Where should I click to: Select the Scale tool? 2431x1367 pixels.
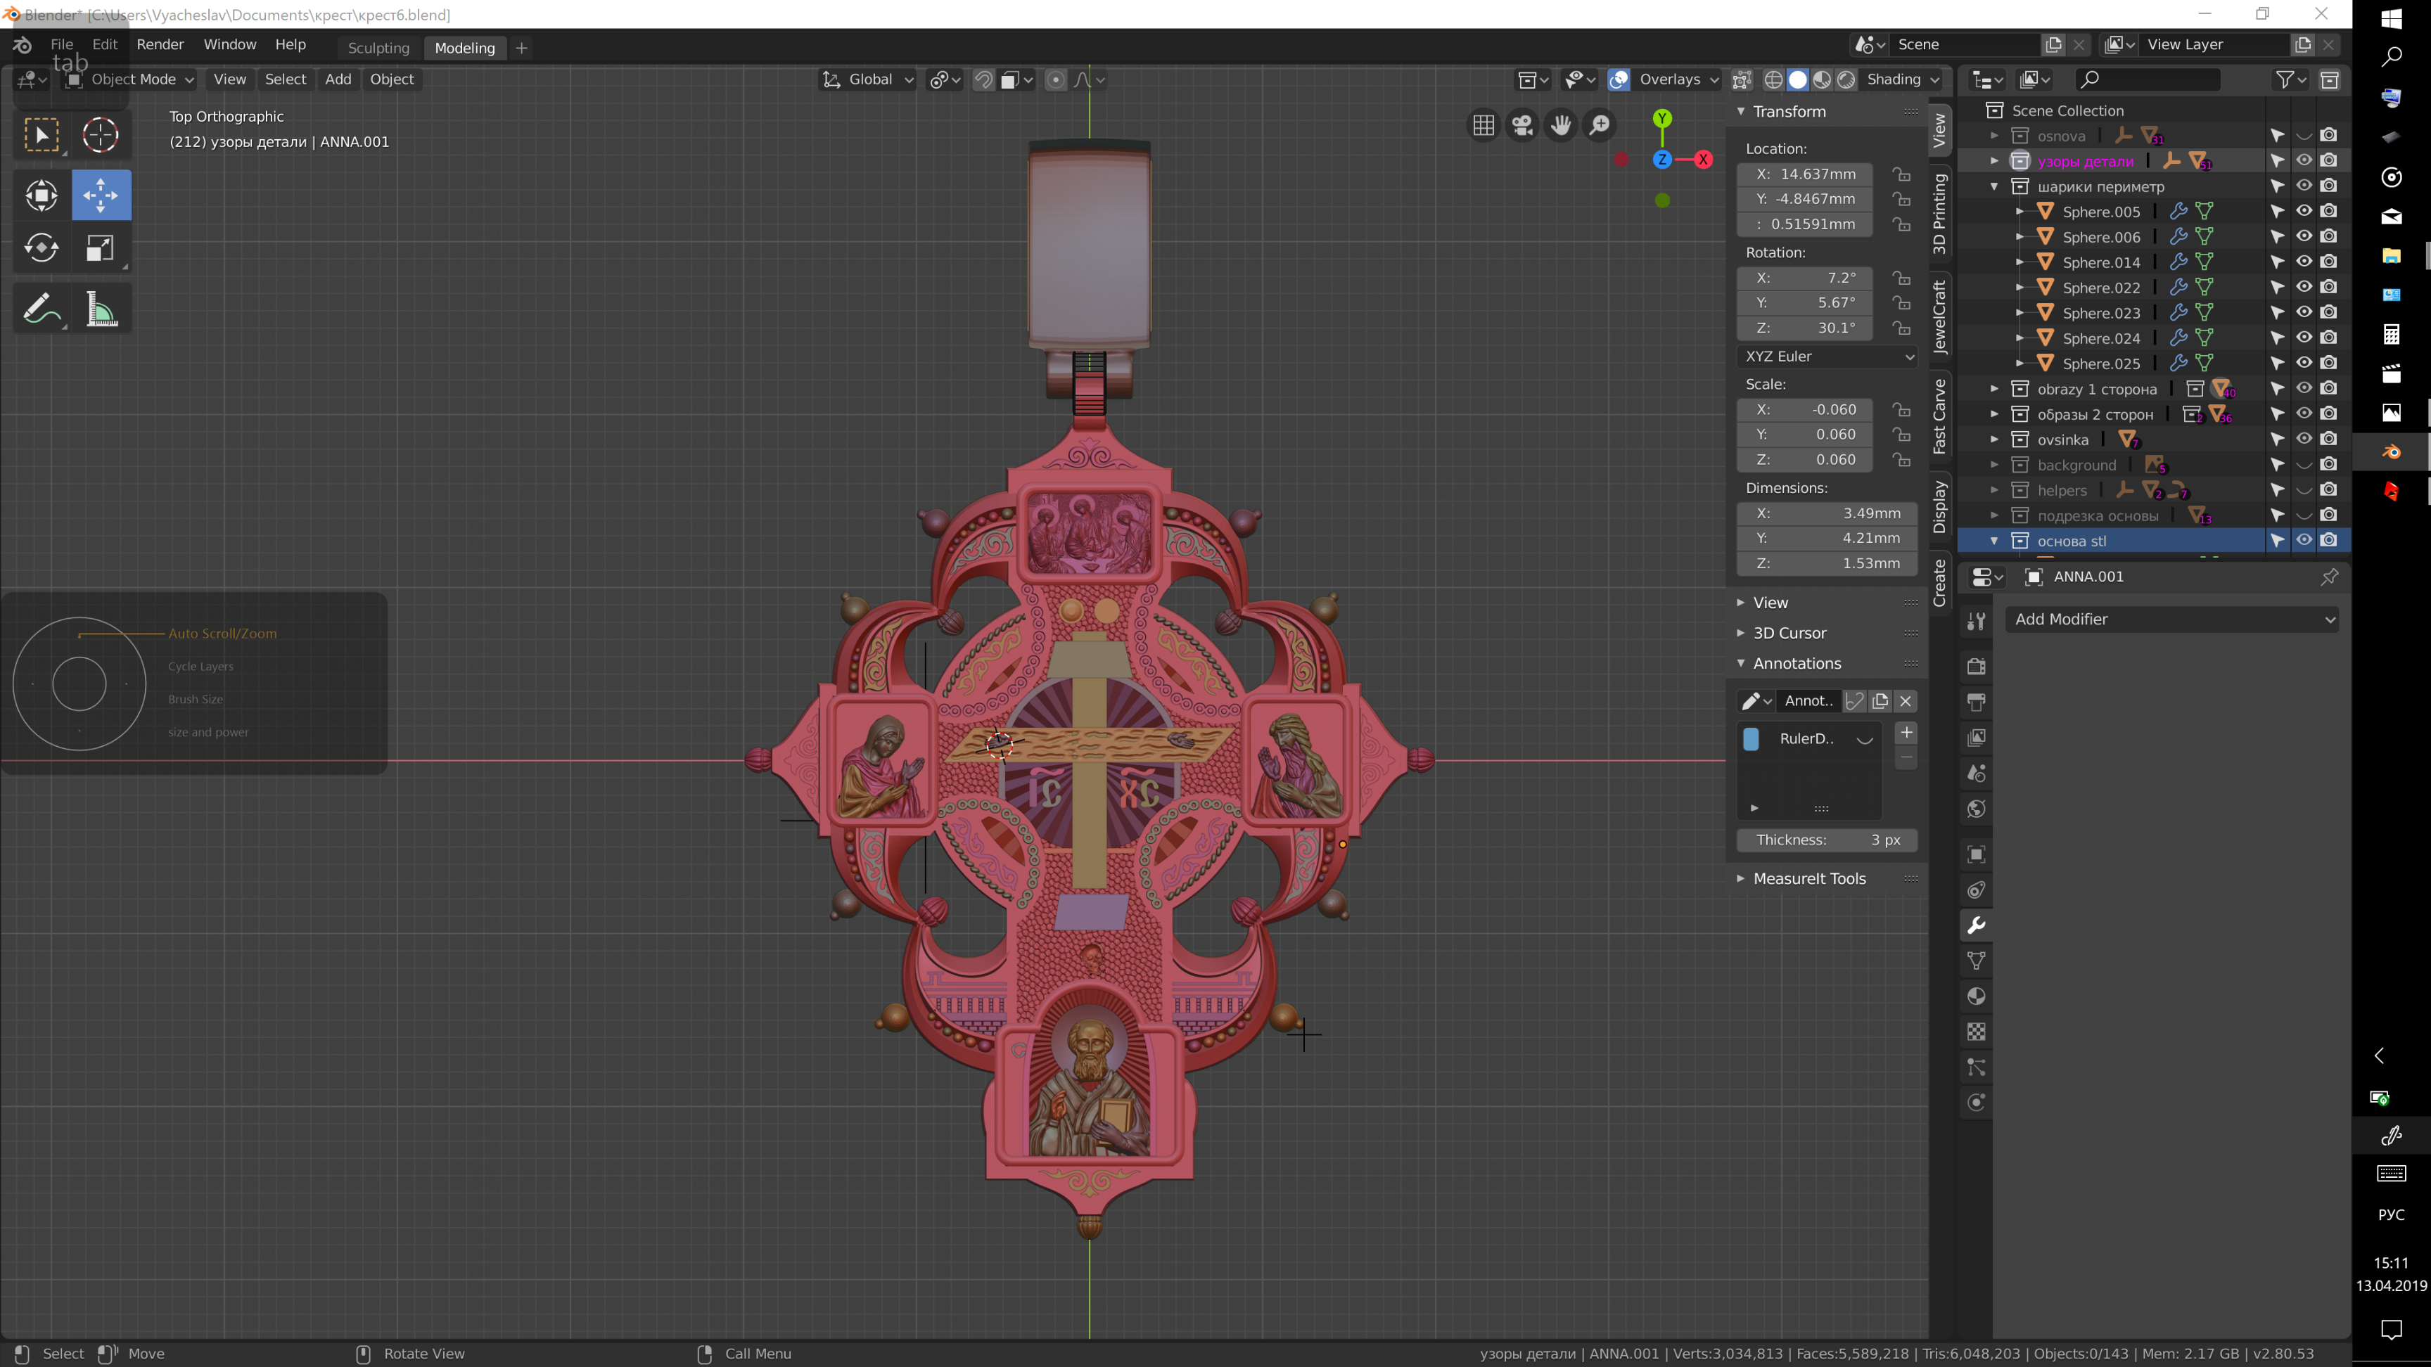click(100, 248)
